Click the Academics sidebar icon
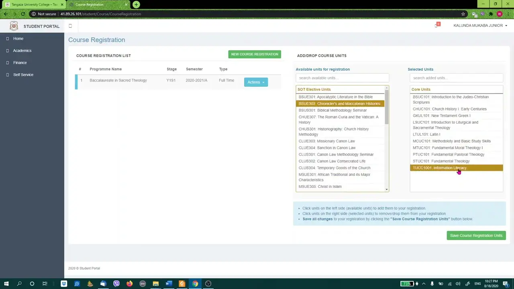 coord(7,51)
